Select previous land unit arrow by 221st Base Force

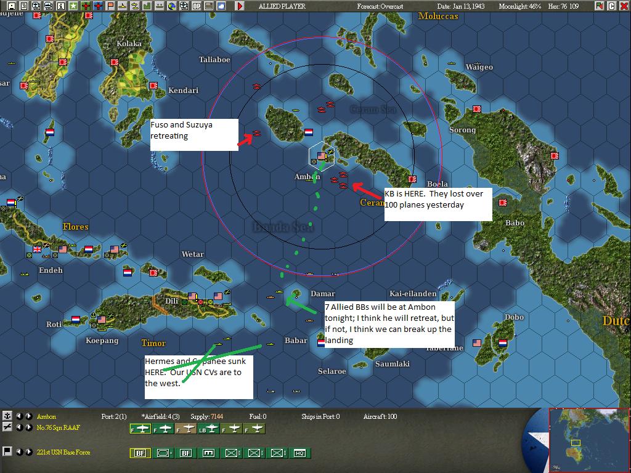point(19,452)
